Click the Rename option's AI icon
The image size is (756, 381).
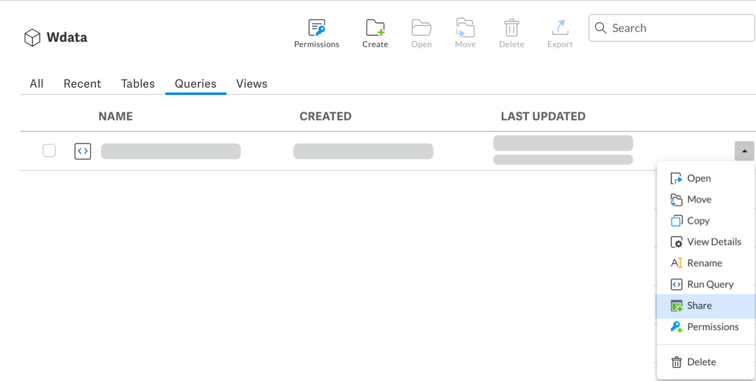[x=676, y=263]
